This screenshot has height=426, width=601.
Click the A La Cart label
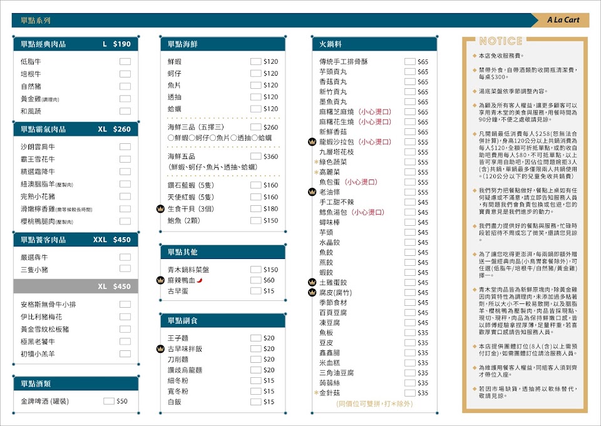pos(563,20)
